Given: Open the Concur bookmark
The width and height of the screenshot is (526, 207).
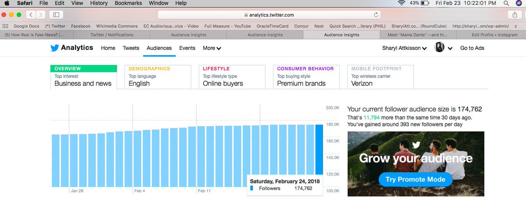Looking at the screenshot, I should coord(301,26).
